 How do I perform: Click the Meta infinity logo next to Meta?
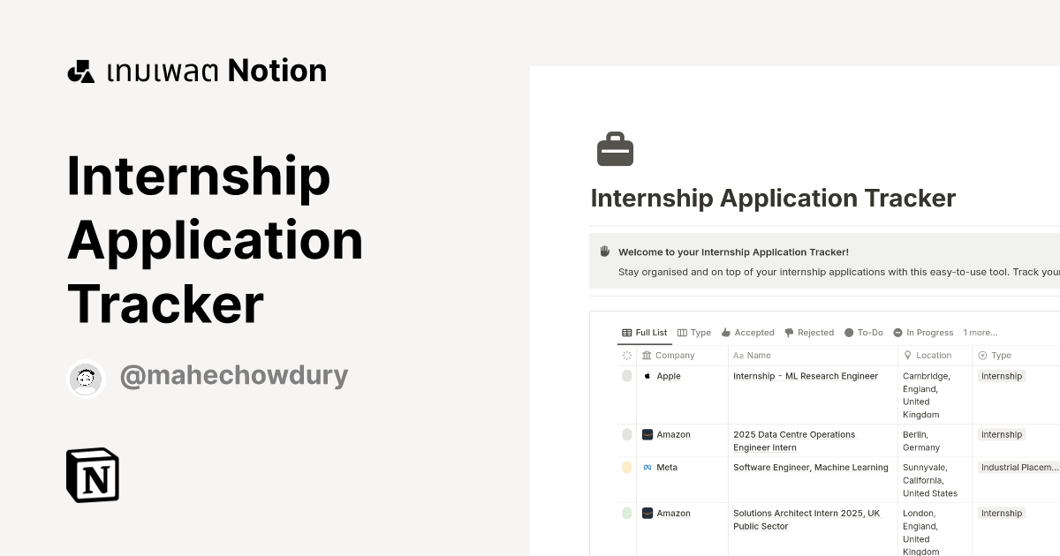(647, 467)
